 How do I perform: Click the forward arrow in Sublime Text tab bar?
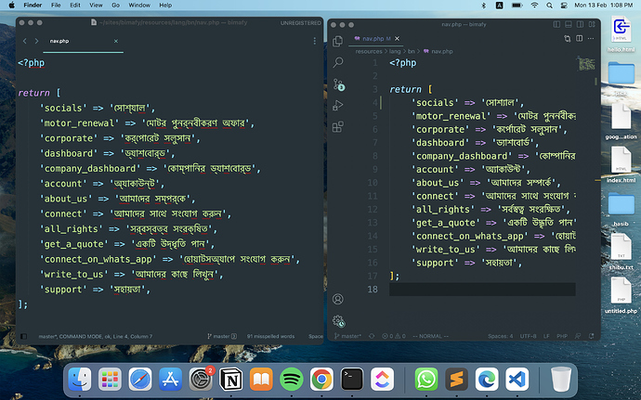point(36,41)
